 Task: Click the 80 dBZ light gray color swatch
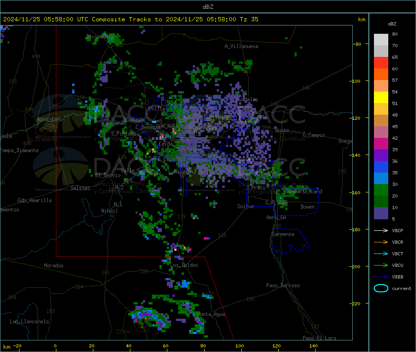(x=381, y=40)
